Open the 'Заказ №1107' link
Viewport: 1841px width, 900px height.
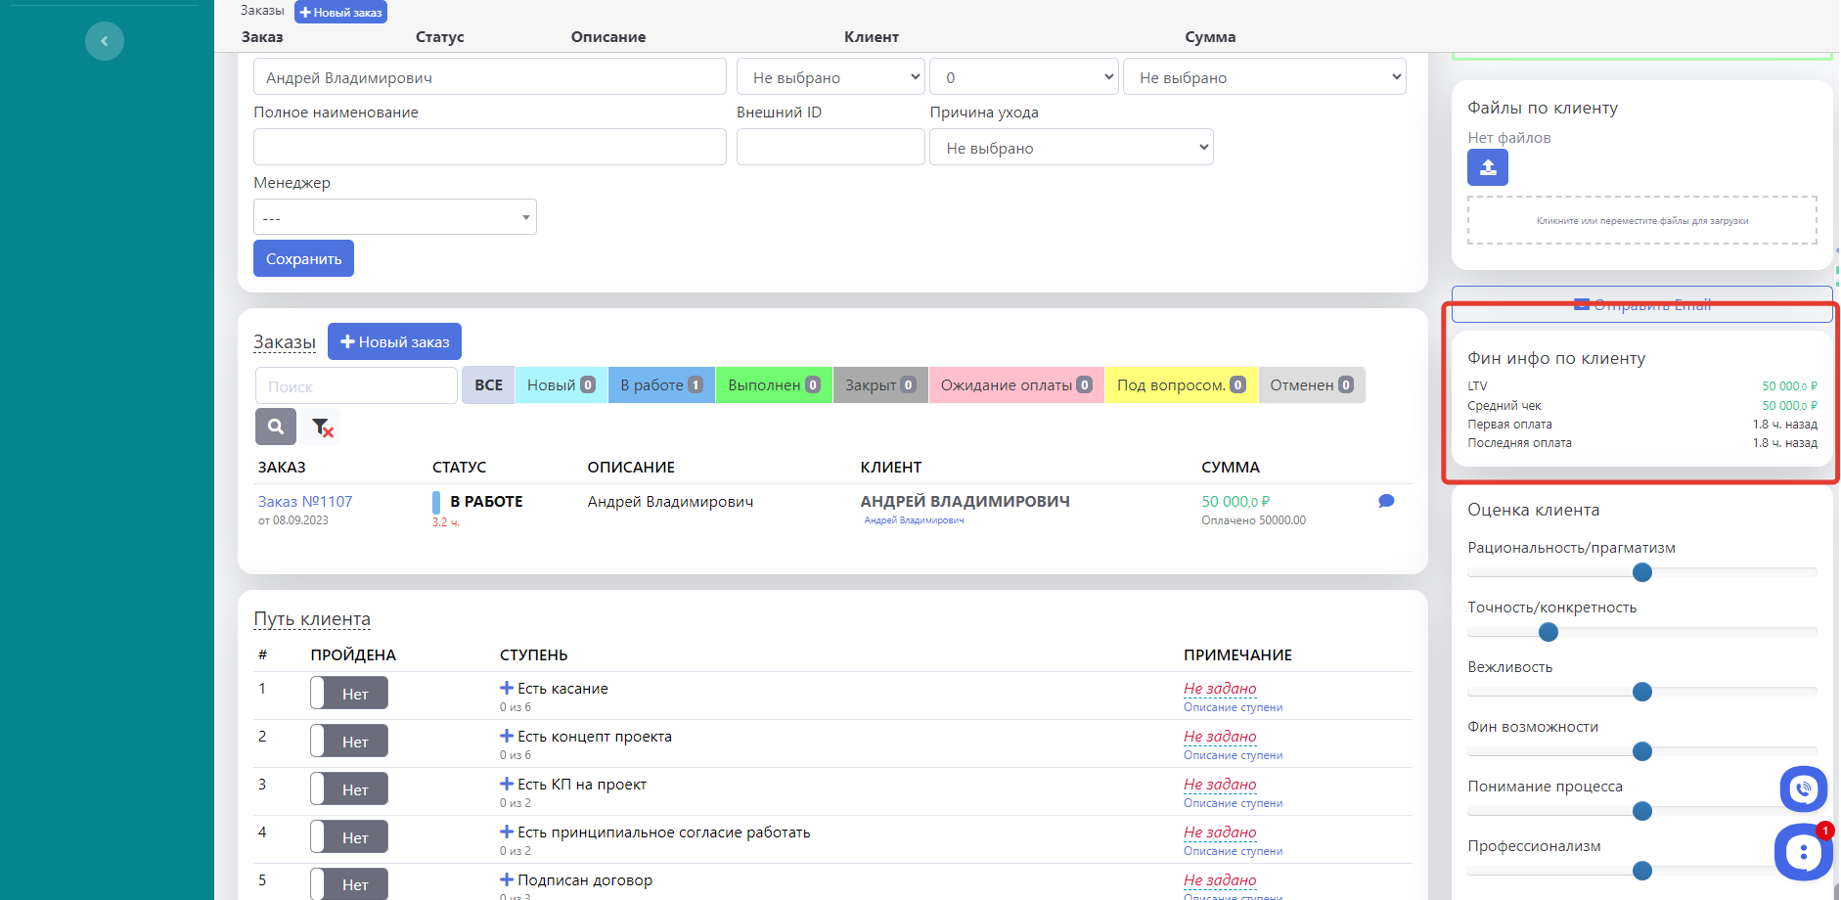click(305, 502)
